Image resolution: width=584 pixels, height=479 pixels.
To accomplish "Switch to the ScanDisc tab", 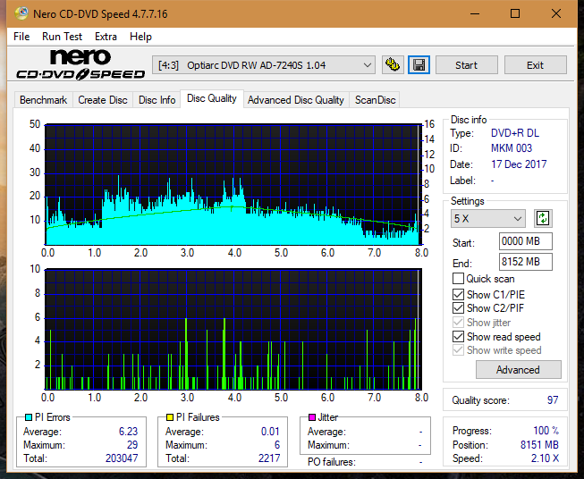I will click(x=375, y=100).
